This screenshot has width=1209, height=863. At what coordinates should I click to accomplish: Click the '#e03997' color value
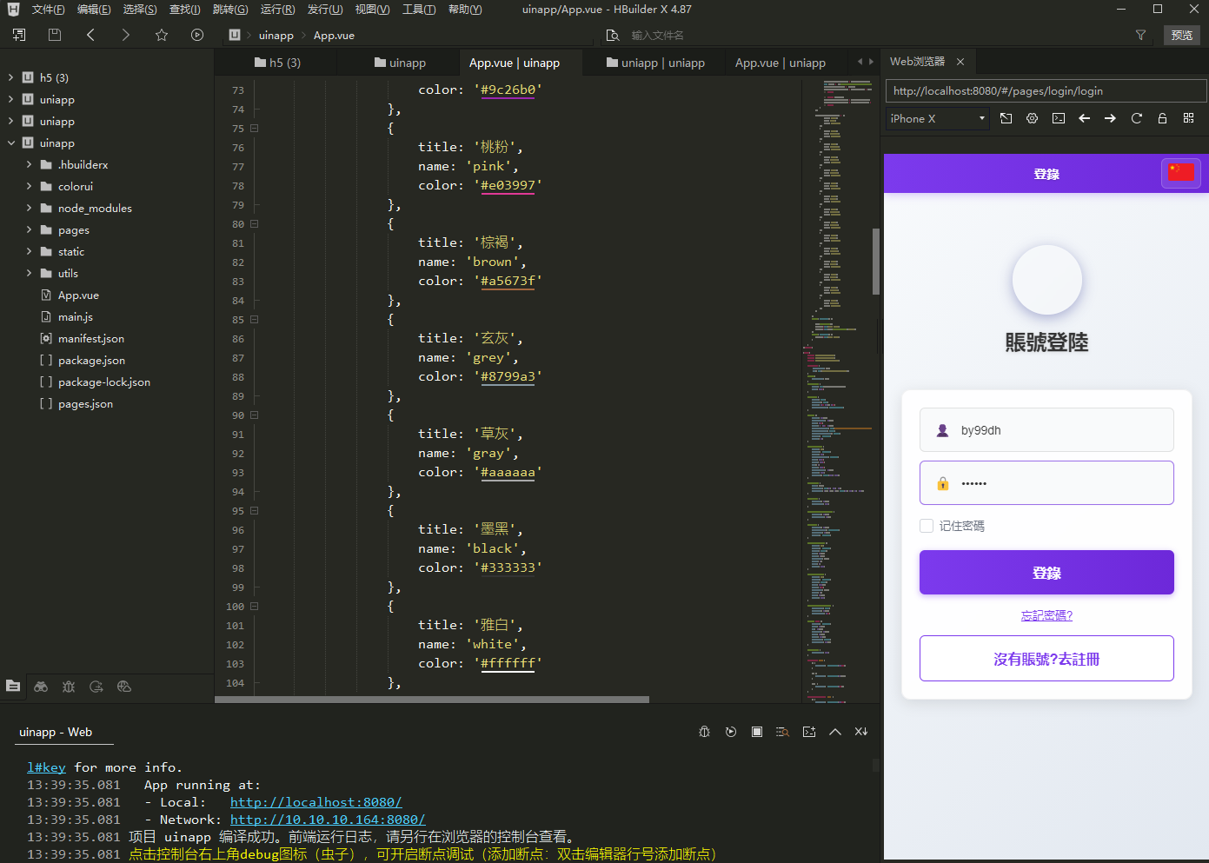[x=508, y=185]
